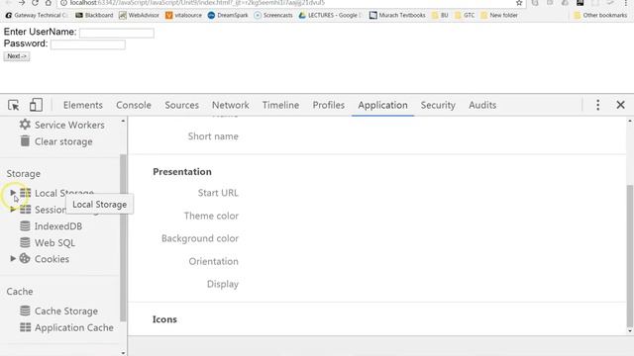Image resolution: width=634 pixels, height=356 pixels.
Task: Select Application Cache in sidebar
Action: [x=74, y=327]
